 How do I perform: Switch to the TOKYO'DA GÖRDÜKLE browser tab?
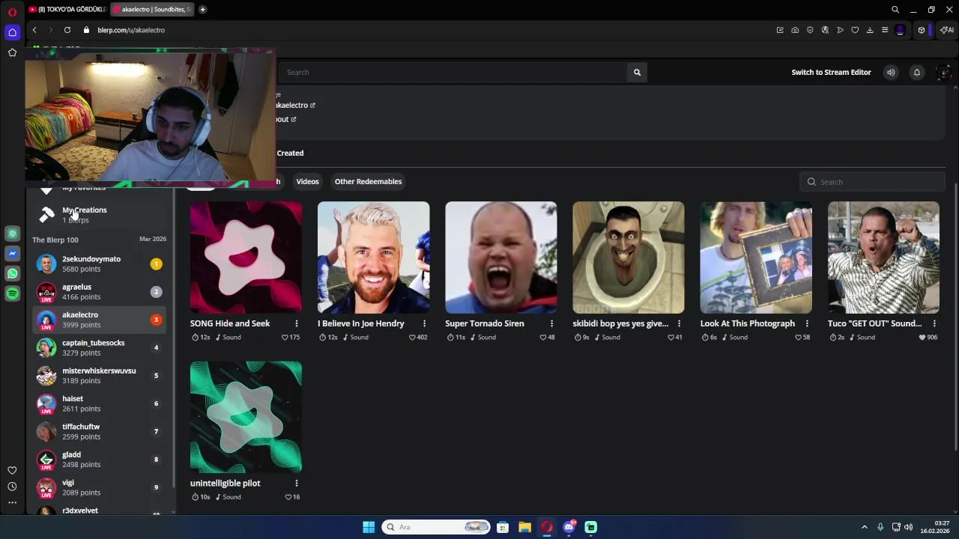(67, 9)
